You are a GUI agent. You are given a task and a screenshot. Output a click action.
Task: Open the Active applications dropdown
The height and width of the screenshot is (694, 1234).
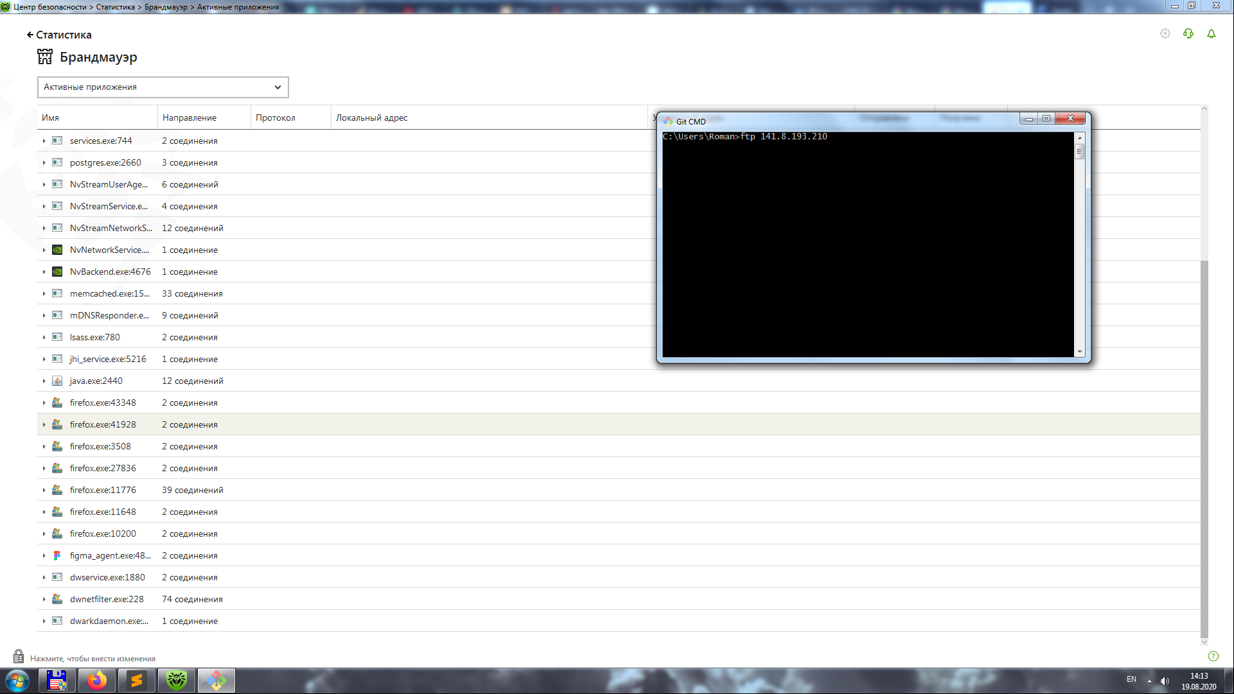point(163,87)
